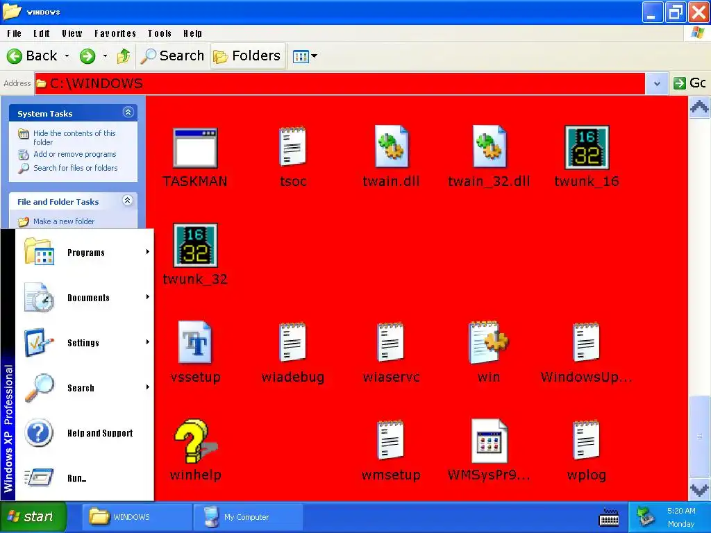Select the twain.dll file icon
The height and width of the screenshot is (533, 711).
point(392,147)
